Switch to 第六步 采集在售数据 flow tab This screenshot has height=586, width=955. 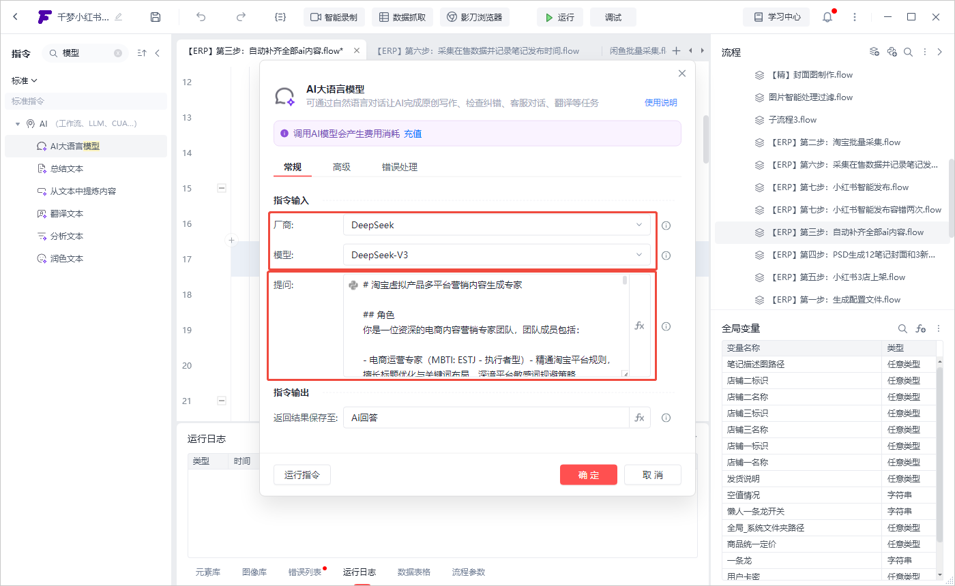(x=478, y=50)
